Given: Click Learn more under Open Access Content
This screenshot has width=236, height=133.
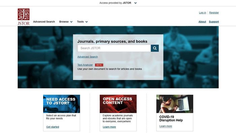Looking at the screenshot, I should [109, 127].
